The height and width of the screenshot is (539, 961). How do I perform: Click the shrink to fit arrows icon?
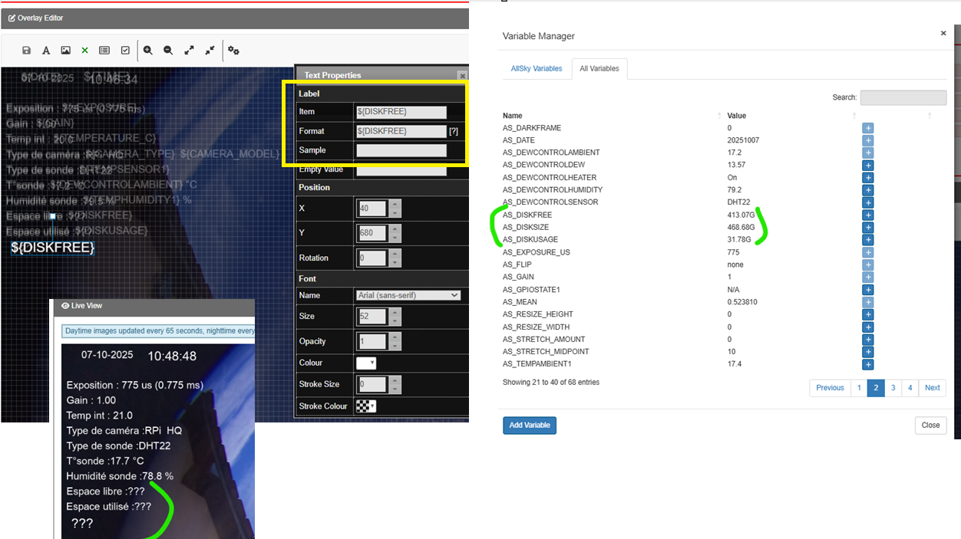pos(210,51)
